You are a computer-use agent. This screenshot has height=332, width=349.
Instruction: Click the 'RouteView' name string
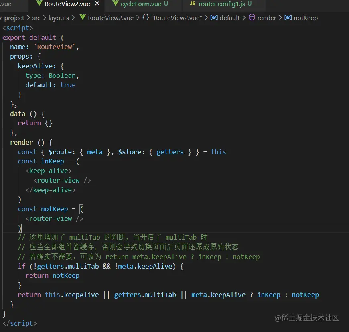(55, 47)
